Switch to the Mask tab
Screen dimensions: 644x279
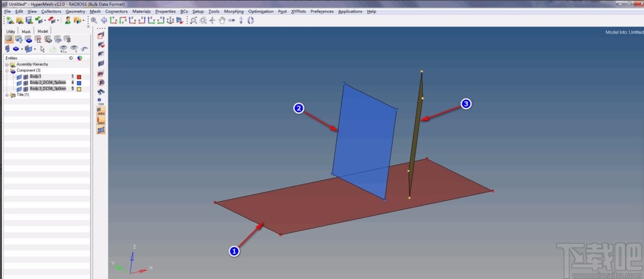26,31
